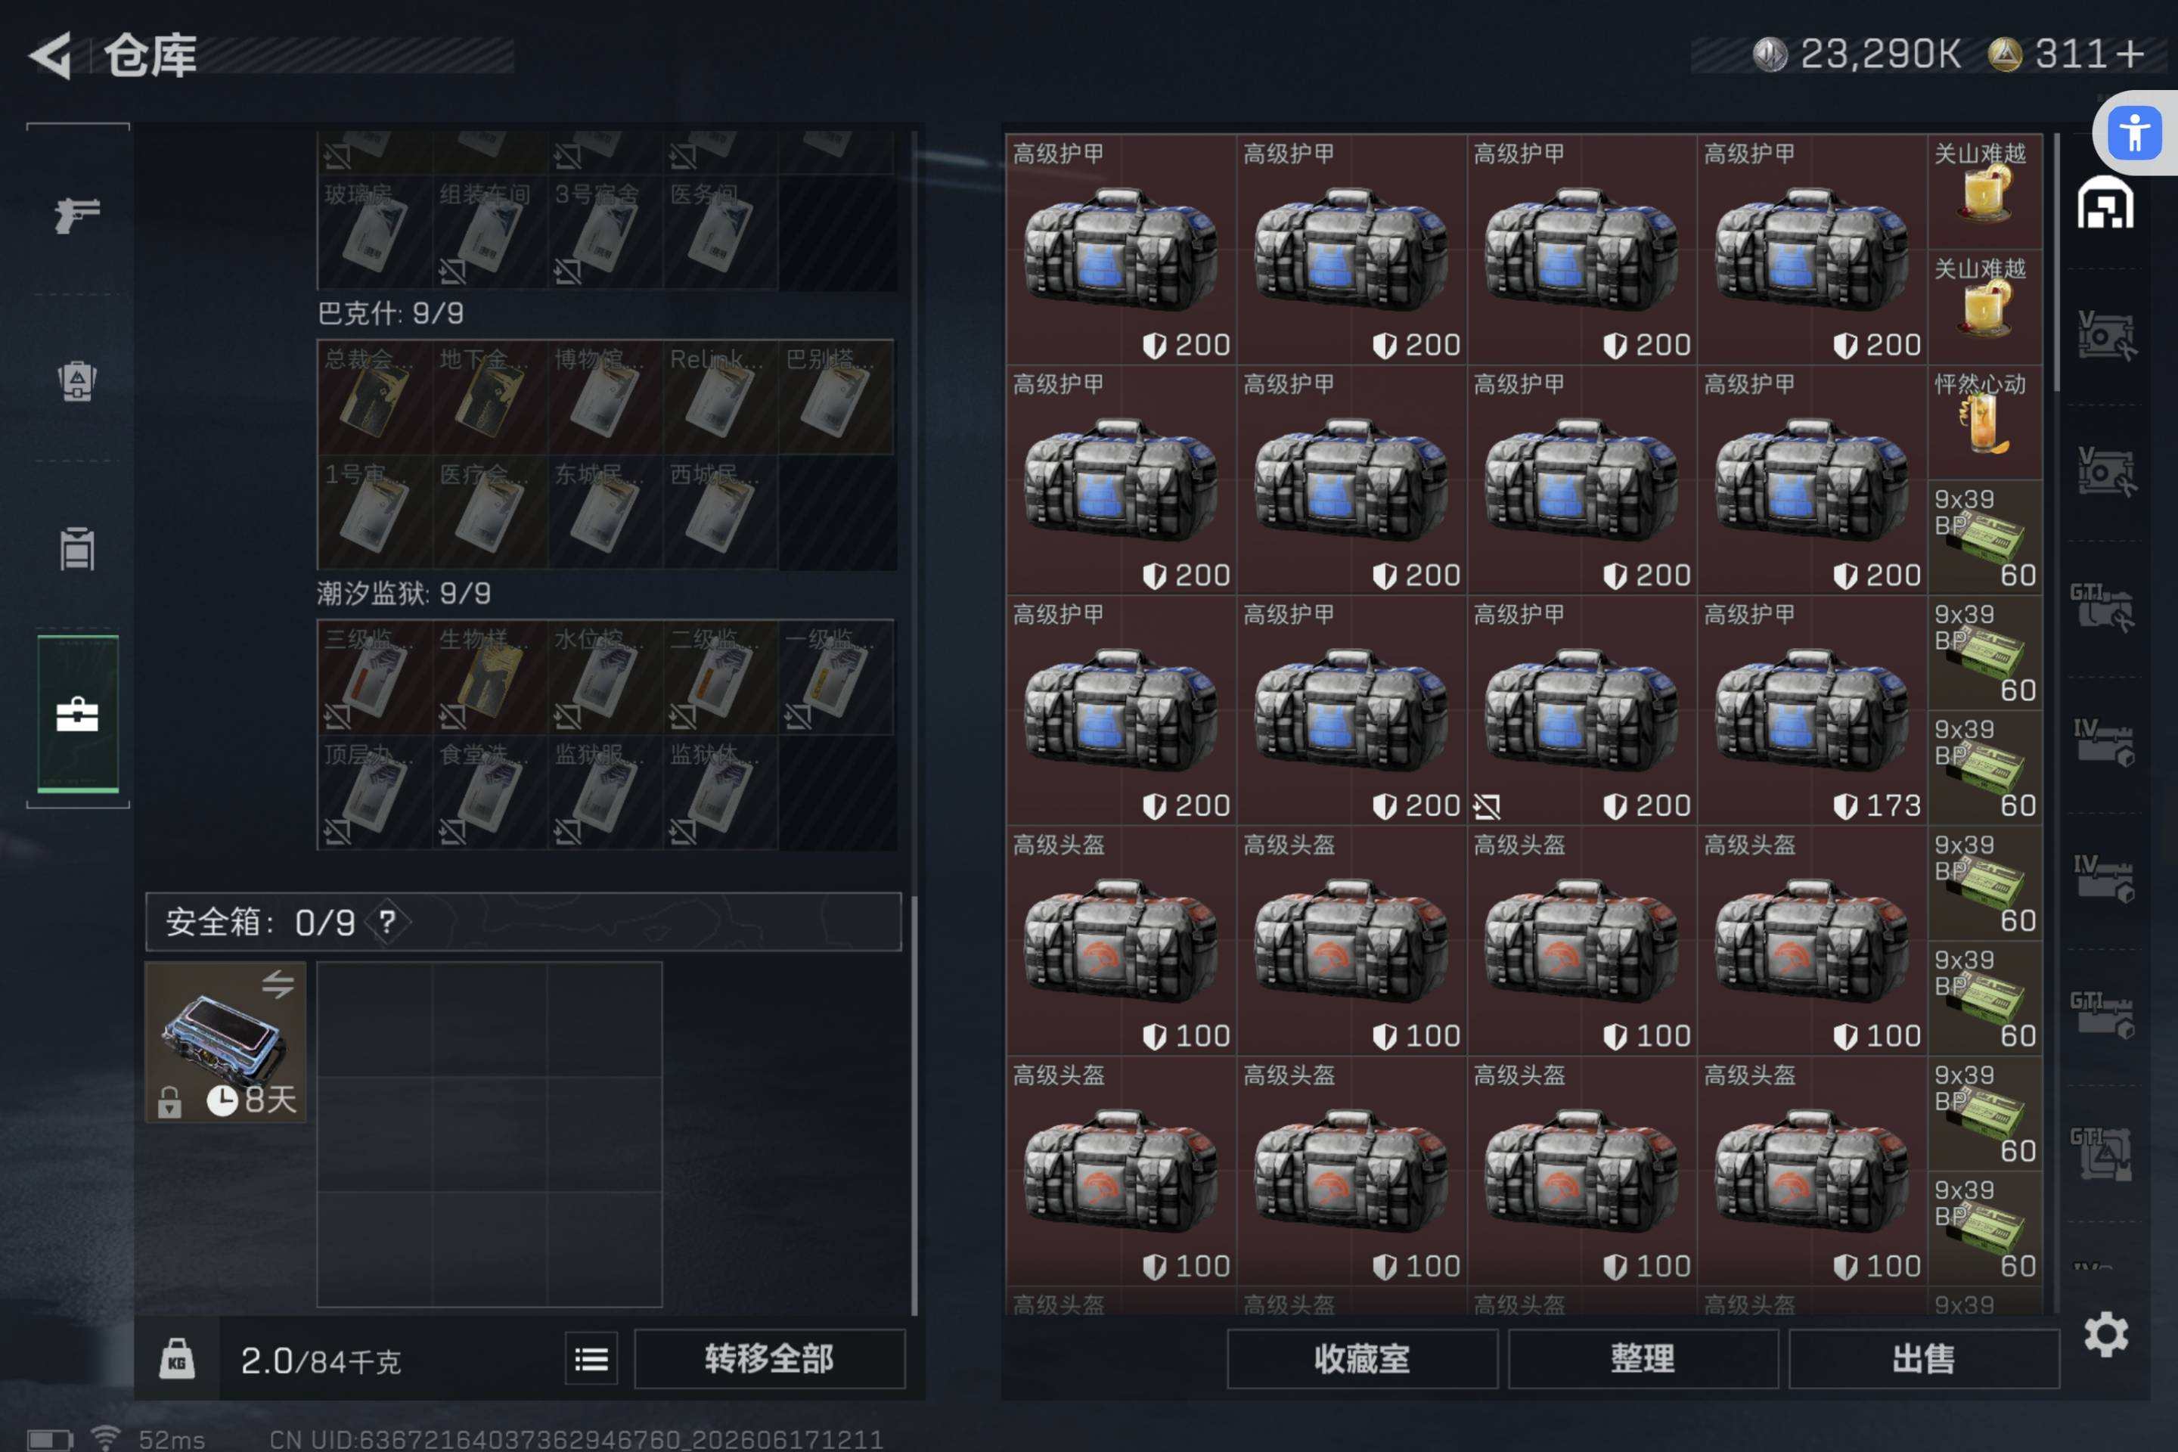Click the 巴克什: 9/9 label
Viewport: 2178px width, 1452px height.
tap(390, 313)
